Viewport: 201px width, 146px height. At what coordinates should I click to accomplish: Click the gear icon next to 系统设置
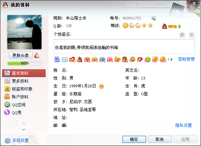[8, 141]
